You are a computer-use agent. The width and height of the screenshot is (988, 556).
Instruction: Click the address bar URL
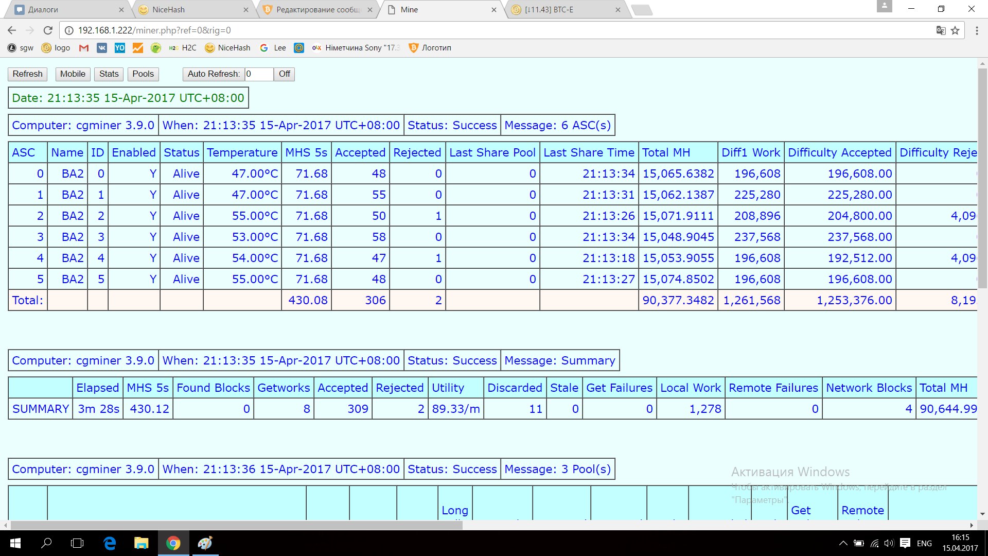tap(154, 30)
